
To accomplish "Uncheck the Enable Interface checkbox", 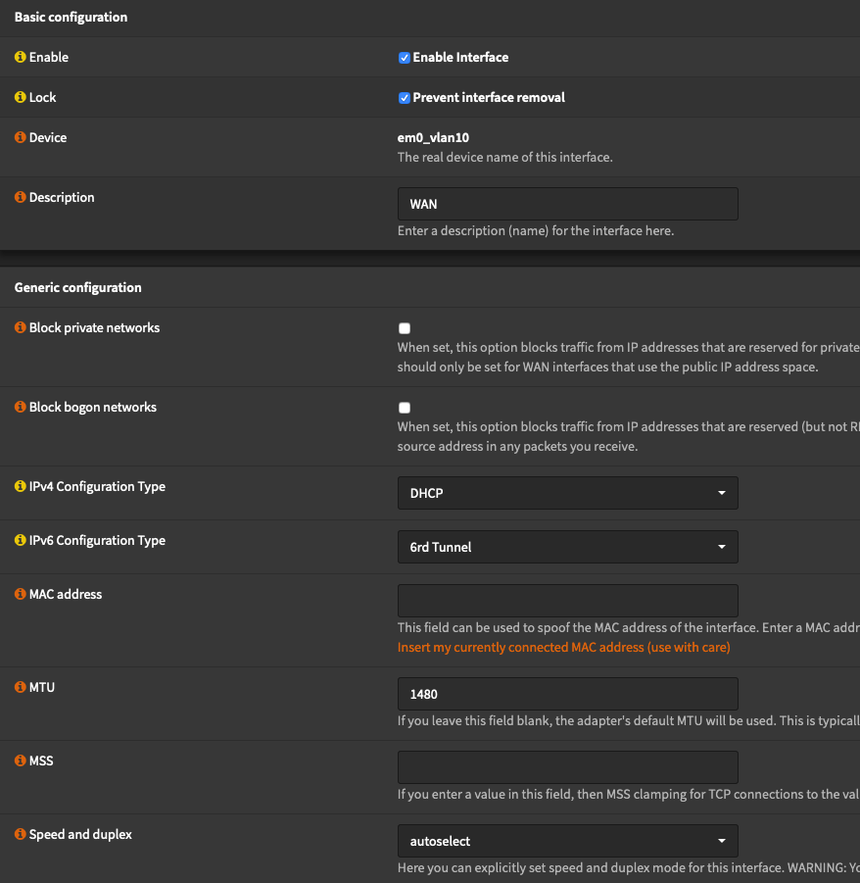I will coord(404,58).
